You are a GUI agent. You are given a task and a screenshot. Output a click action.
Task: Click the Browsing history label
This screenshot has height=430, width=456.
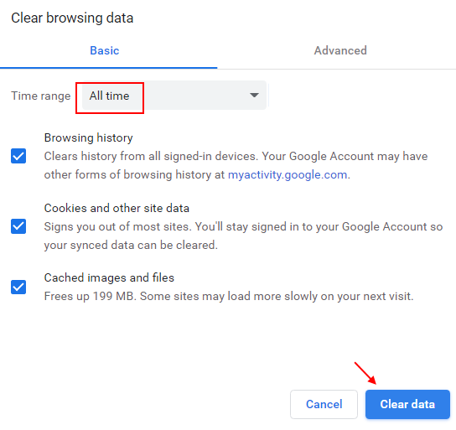88,137
